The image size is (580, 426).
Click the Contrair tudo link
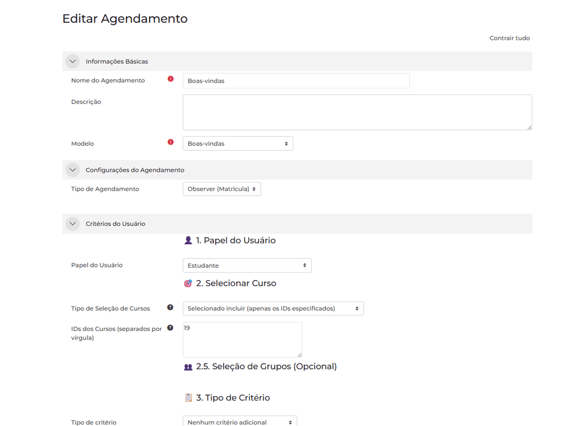[509, 38]
